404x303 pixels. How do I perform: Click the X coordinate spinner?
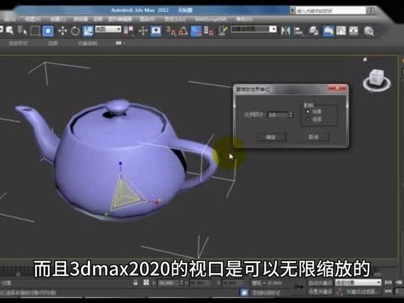pos(182,283)
